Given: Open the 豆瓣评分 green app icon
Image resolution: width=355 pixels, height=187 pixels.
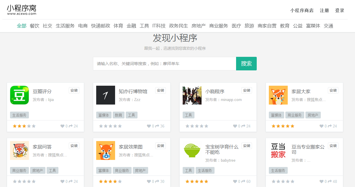Looking at the screenshot, I should [x=19, y=95].
